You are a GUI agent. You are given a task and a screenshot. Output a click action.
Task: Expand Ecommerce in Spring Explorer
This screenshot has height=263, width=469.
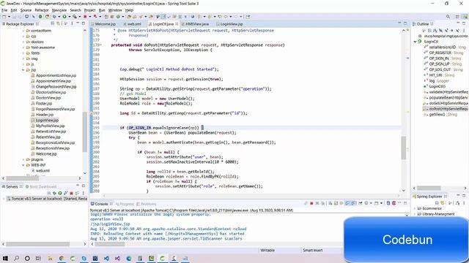click(416, 208)
